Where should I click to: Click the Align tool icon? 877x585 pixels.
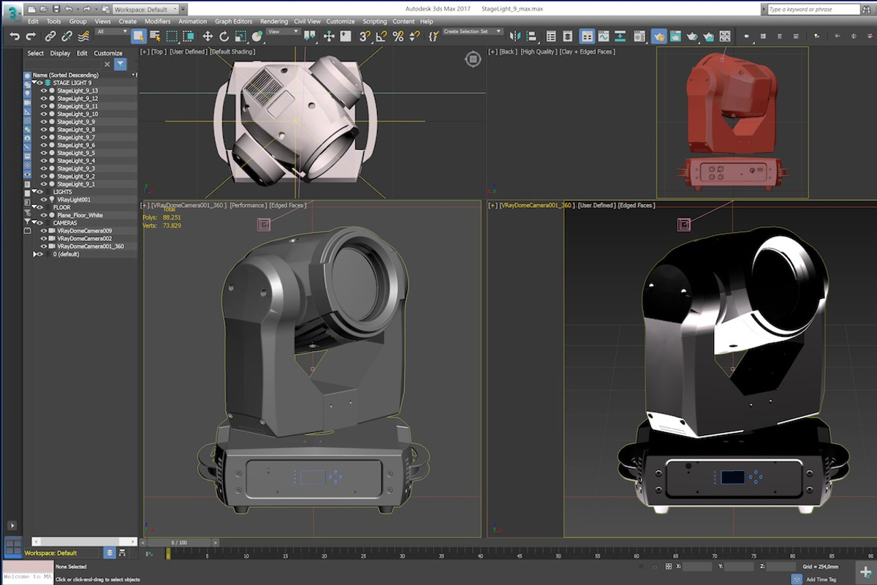click(x=532, y=36)
